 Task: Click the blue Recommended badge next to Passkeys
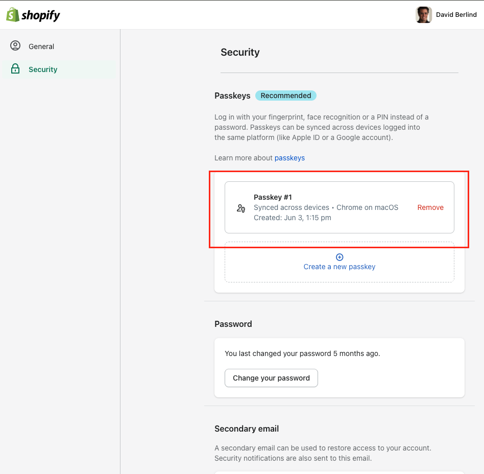tap(285, 96)
